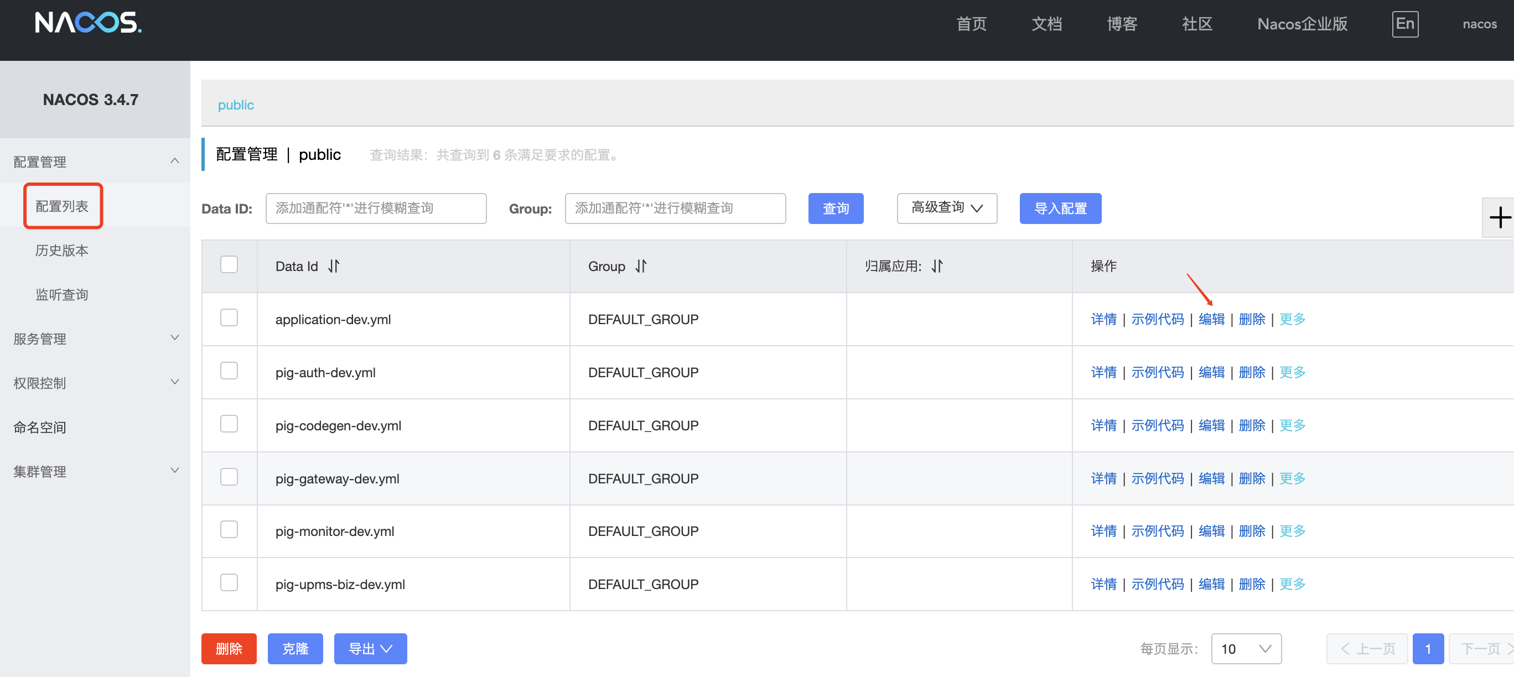1514x677 pixels.
Task: Check the application-dev.yml row checkbox
Action: click(x=229, y=318)
